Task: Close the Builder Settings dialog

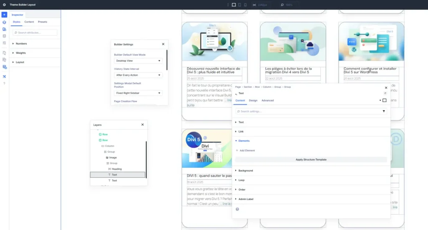Action: coord(163,44)
